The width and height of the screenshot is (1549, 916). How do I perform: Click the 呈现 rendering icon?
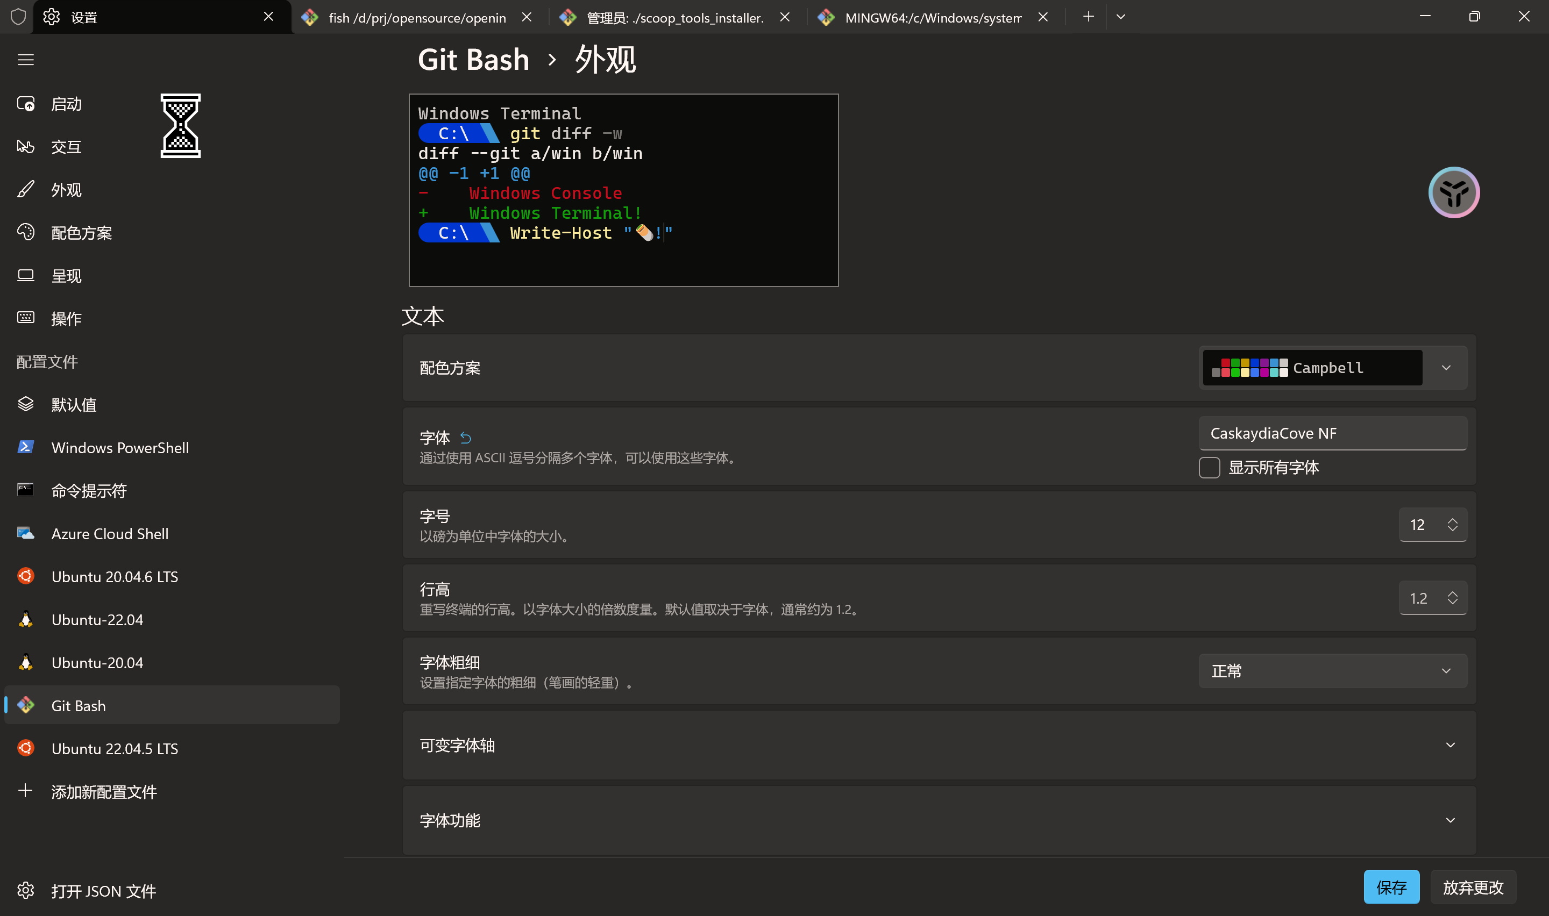[x=25, y=275]
